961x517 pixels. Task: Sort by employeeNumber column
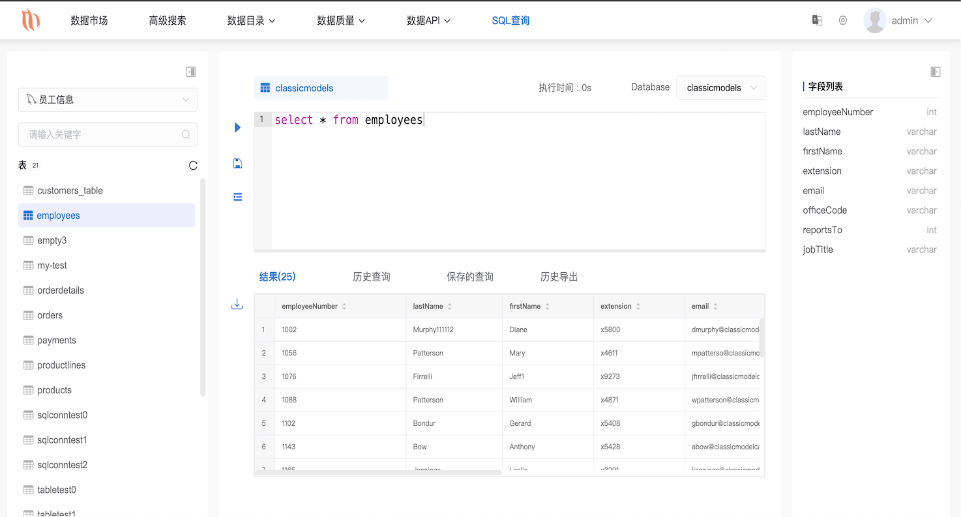tap(344, 306)
